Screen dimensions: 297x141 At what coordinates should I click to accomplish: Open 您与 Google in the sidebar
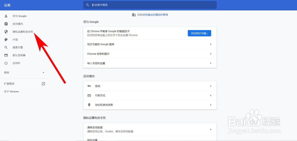pyautogui.click(x=20, y=16)
